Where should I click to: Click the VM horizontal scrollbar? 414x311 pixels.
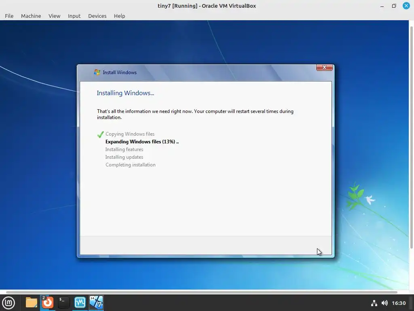coord(202,292)
